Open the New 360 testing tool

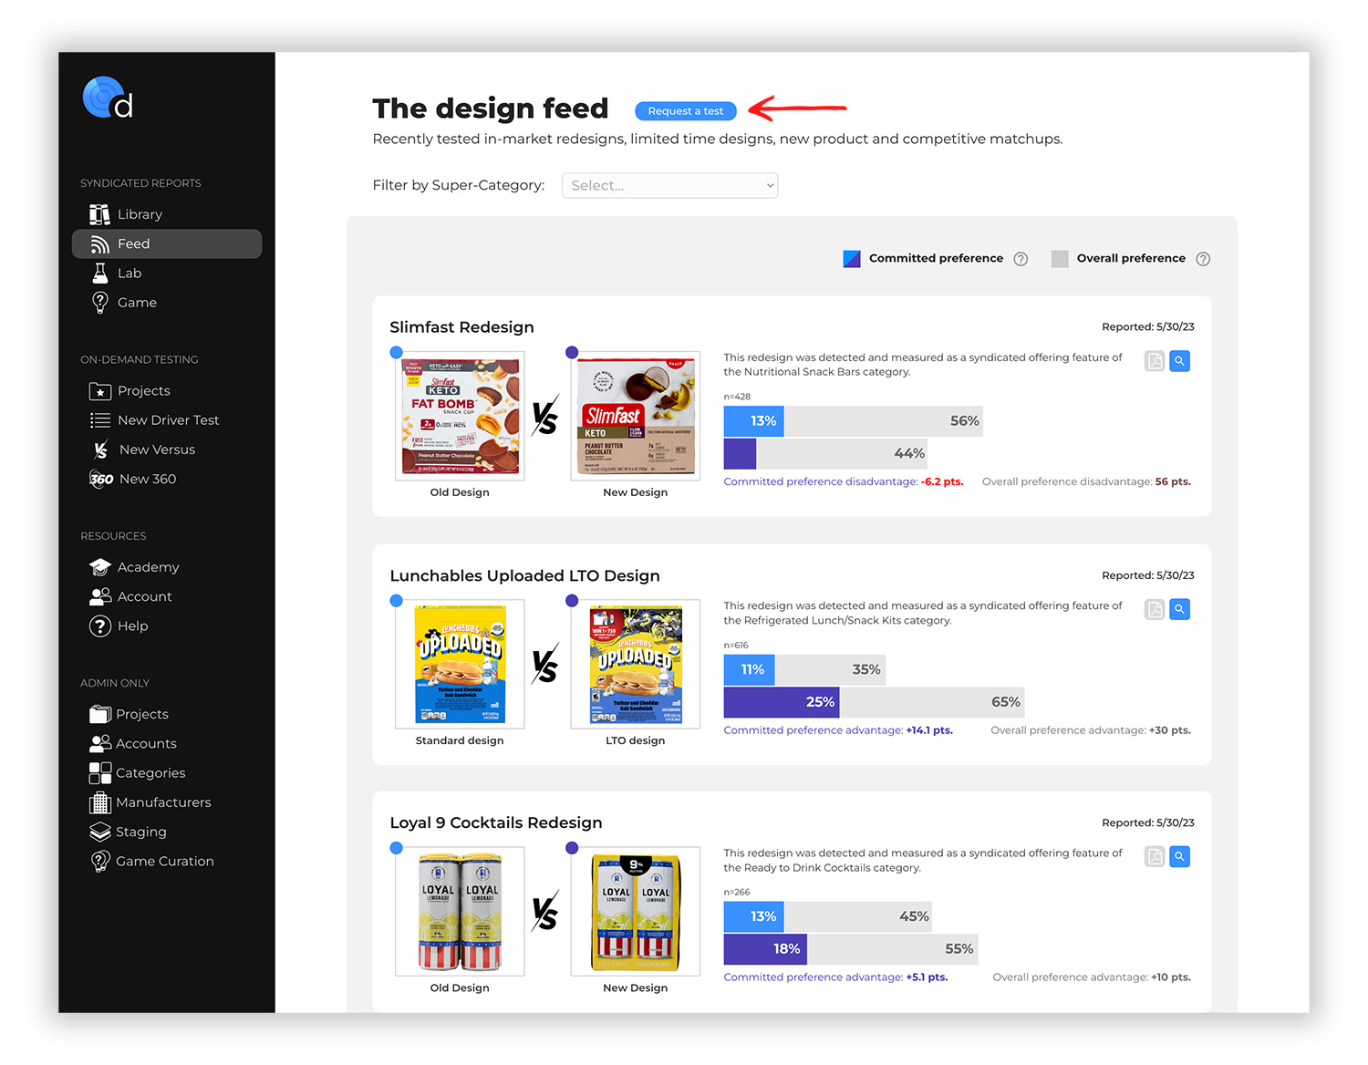101,479
